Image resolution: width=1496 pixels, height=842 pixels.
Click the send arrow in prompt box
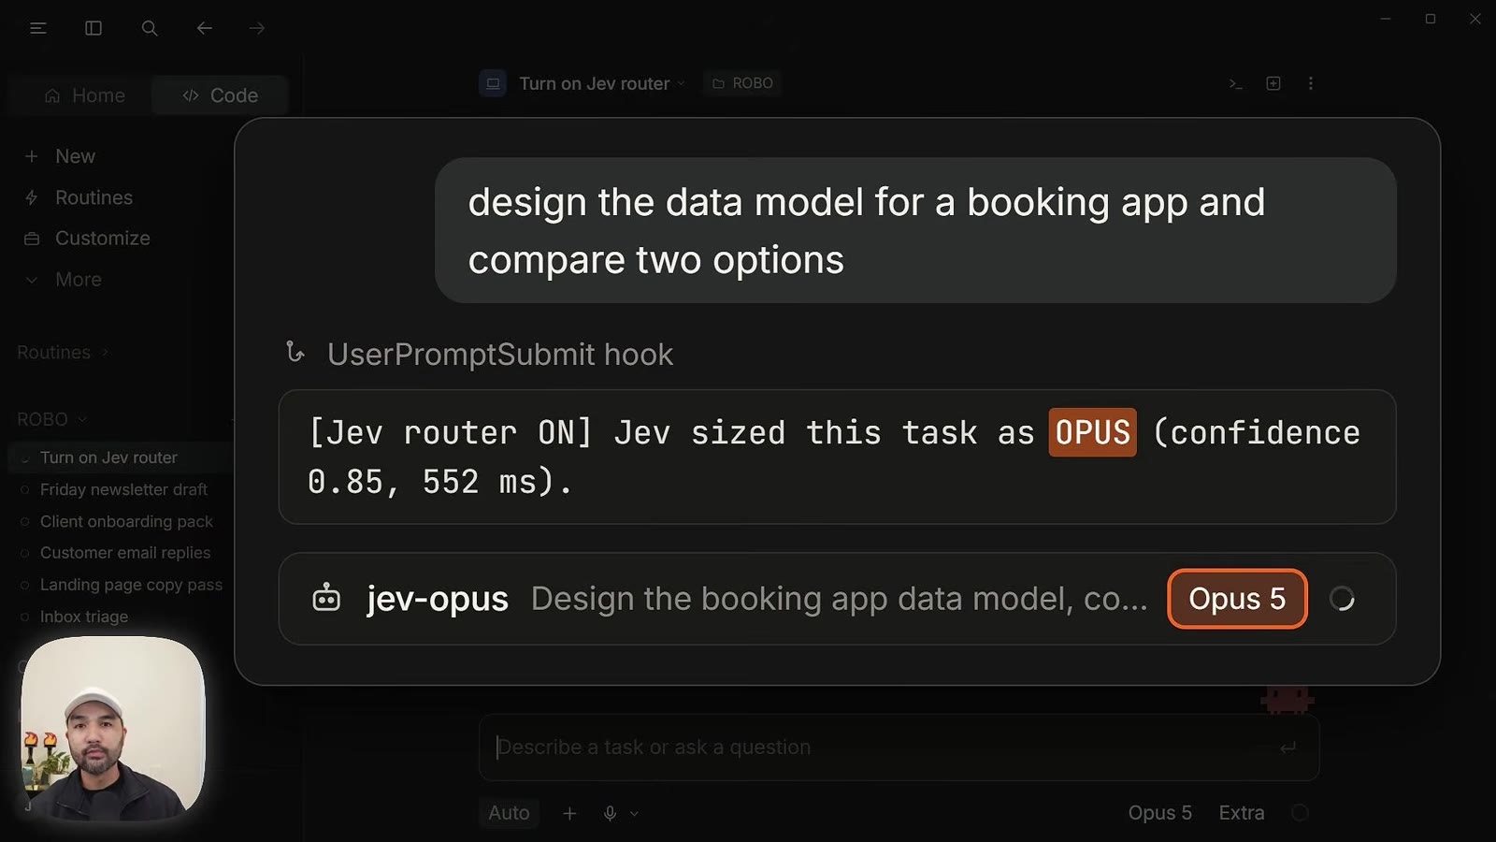pos(1287,748)
